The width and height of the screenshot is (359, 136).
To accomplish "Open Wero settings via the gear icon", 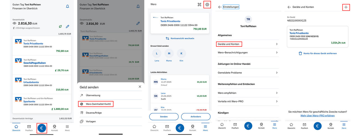I will pyautogui.click(x=207, y=4).
